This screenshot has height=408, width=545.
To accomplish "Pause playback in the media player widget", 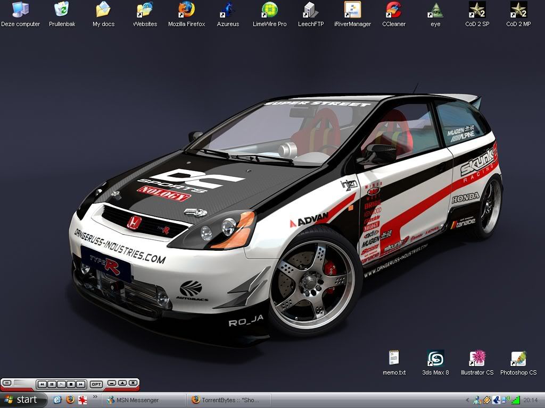I will (52, 384).
